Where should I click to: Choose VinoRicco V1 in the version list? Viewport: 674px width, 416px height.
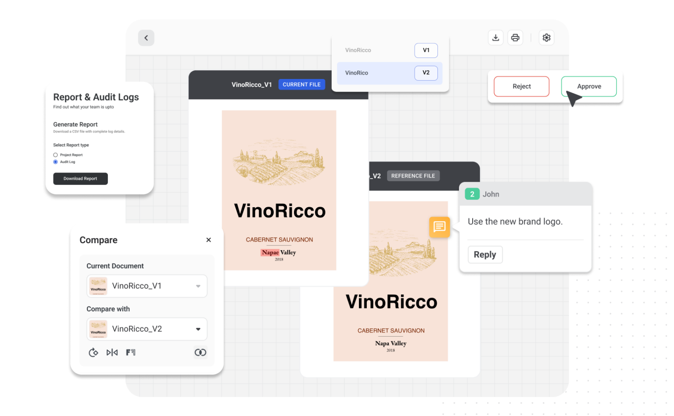389,50
